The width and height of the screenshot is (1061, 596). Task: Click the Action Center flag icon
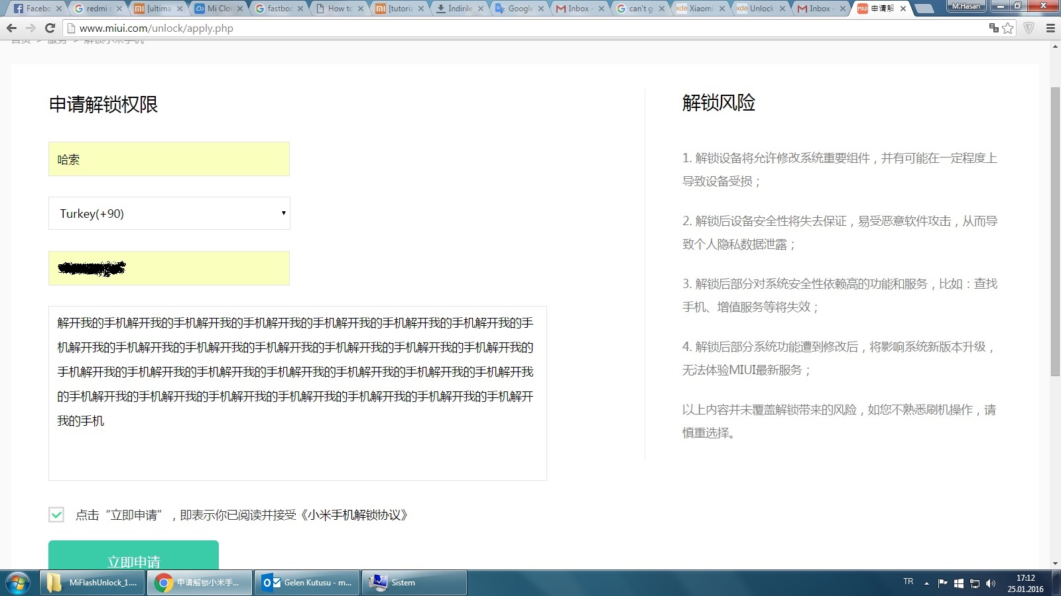pyautogui.click(x=942, y=583)
